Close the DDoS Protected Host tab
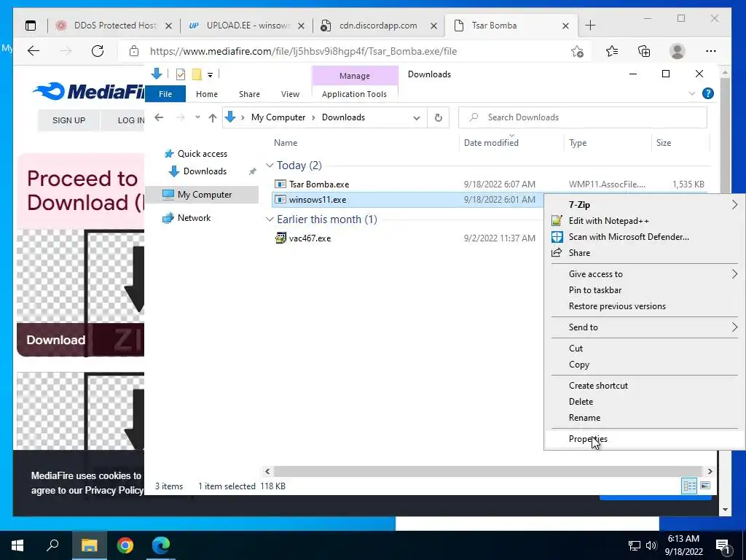This screenshot has width=746, height=560. 168,26
